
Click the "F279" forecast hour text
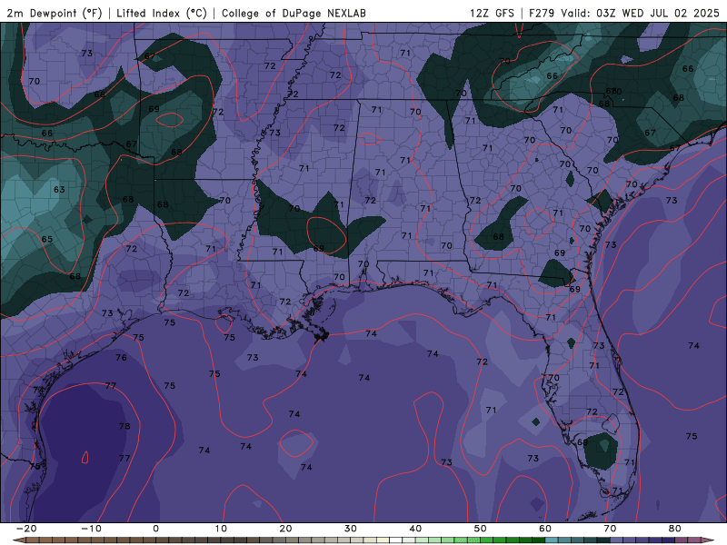click(541, 13)
